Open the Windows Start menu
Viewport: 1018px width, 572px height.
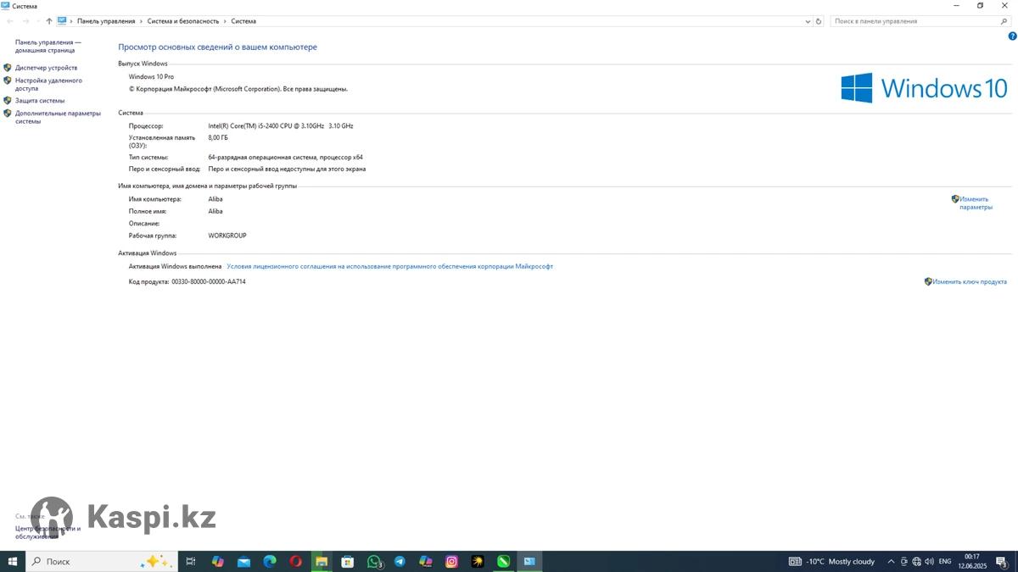pyautogui.click(x=13, y=561)
